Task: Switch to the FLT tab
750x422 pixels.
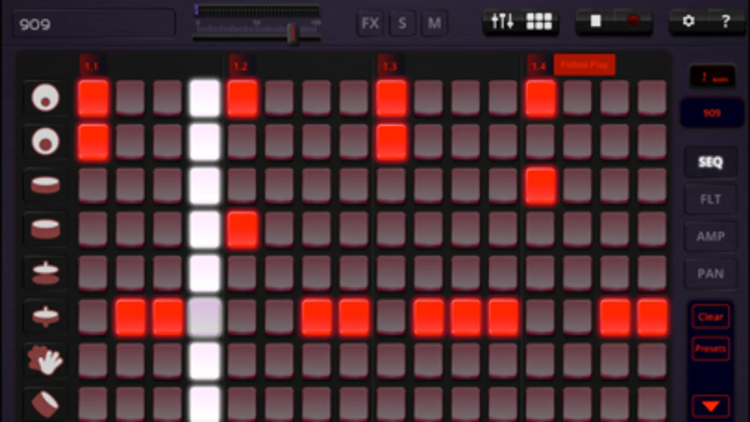Action: pyautogui.click(x=711, y=199)
